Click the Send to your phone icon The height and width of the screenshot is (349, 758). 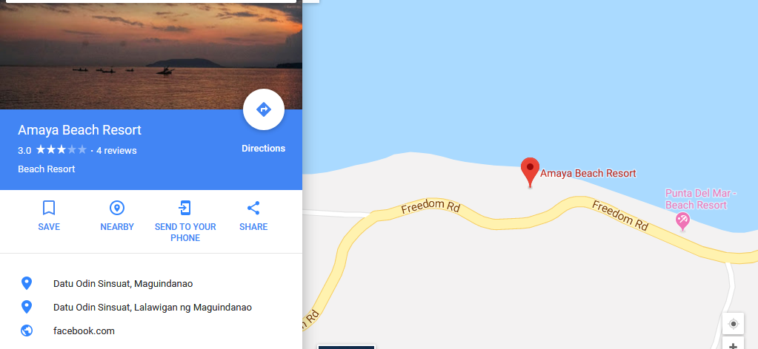(184, 208)
